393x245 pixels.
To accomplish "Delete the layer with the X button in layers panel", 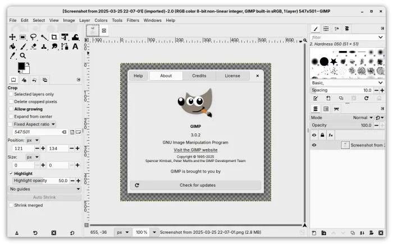I will coord(381,233).
